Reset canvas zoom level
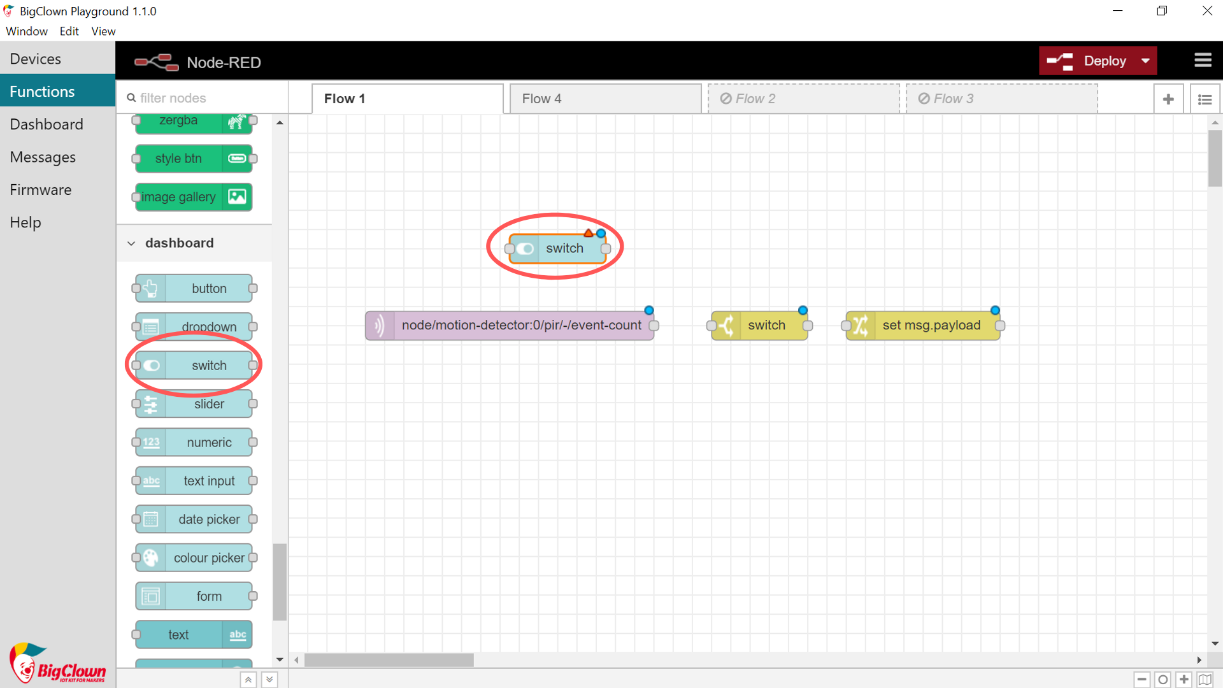The image size is (1223, 688). pos(1163,680)
